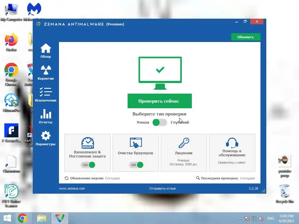Click the browser cleanup broom icon
The width and height of the screenshot is (299, 224).
[x=136, y=143]
